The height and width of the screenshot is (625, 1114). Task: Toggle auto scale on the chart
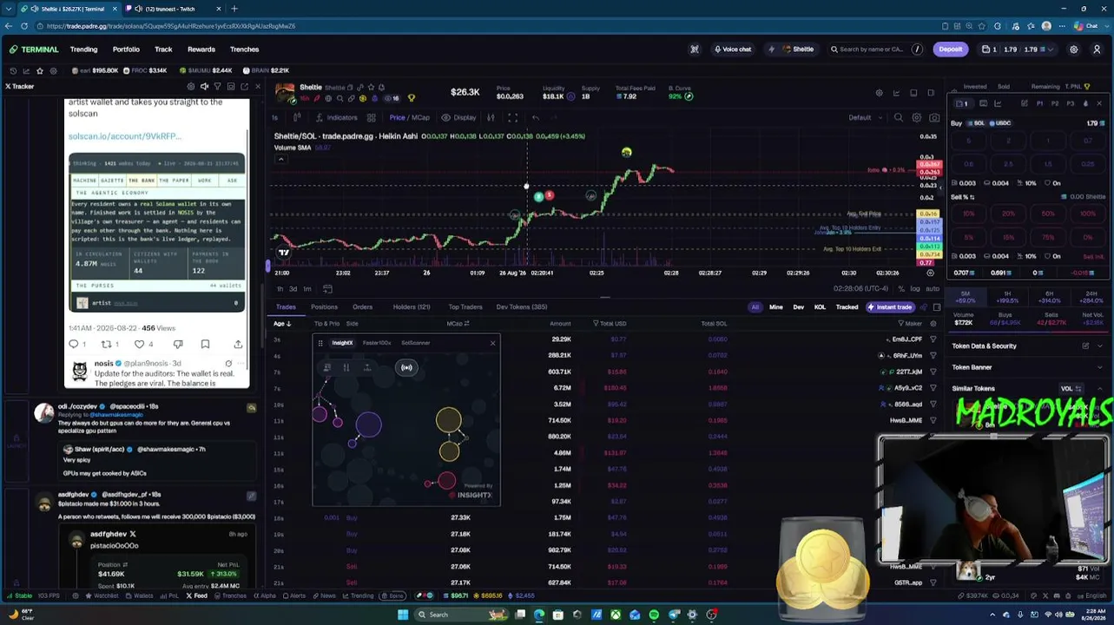tap(932, 289)
